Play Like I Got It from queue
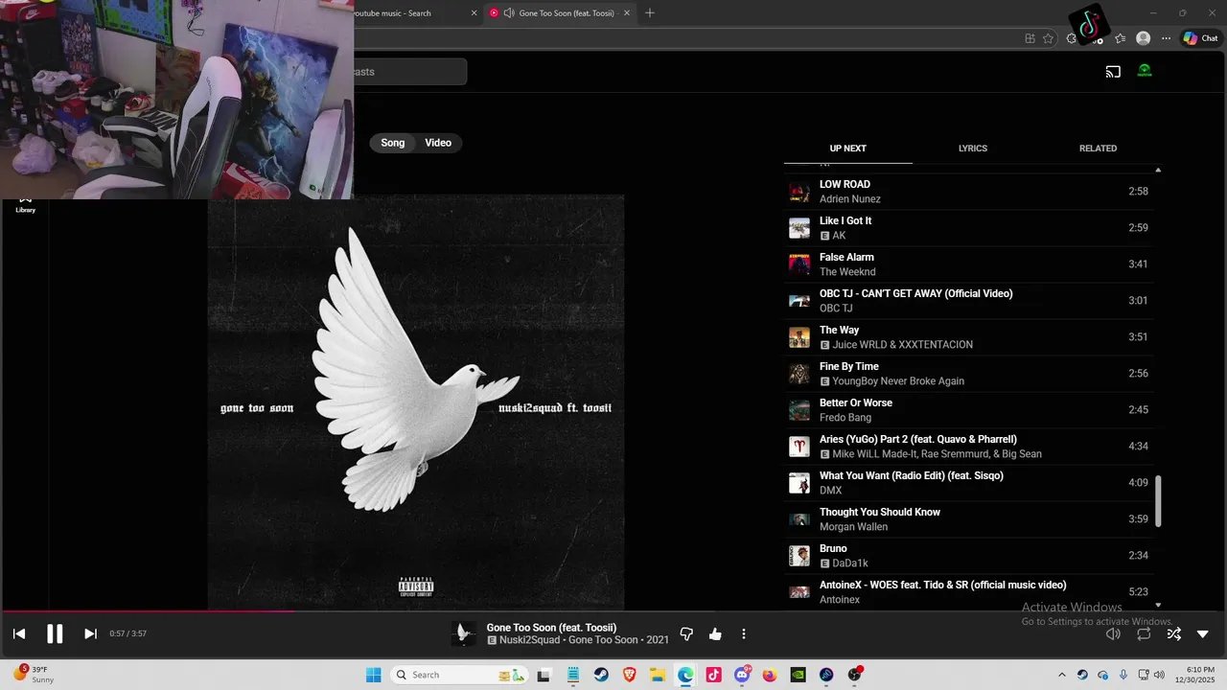This screenshot has height=690, width=1227. click(x=968, y=228)
